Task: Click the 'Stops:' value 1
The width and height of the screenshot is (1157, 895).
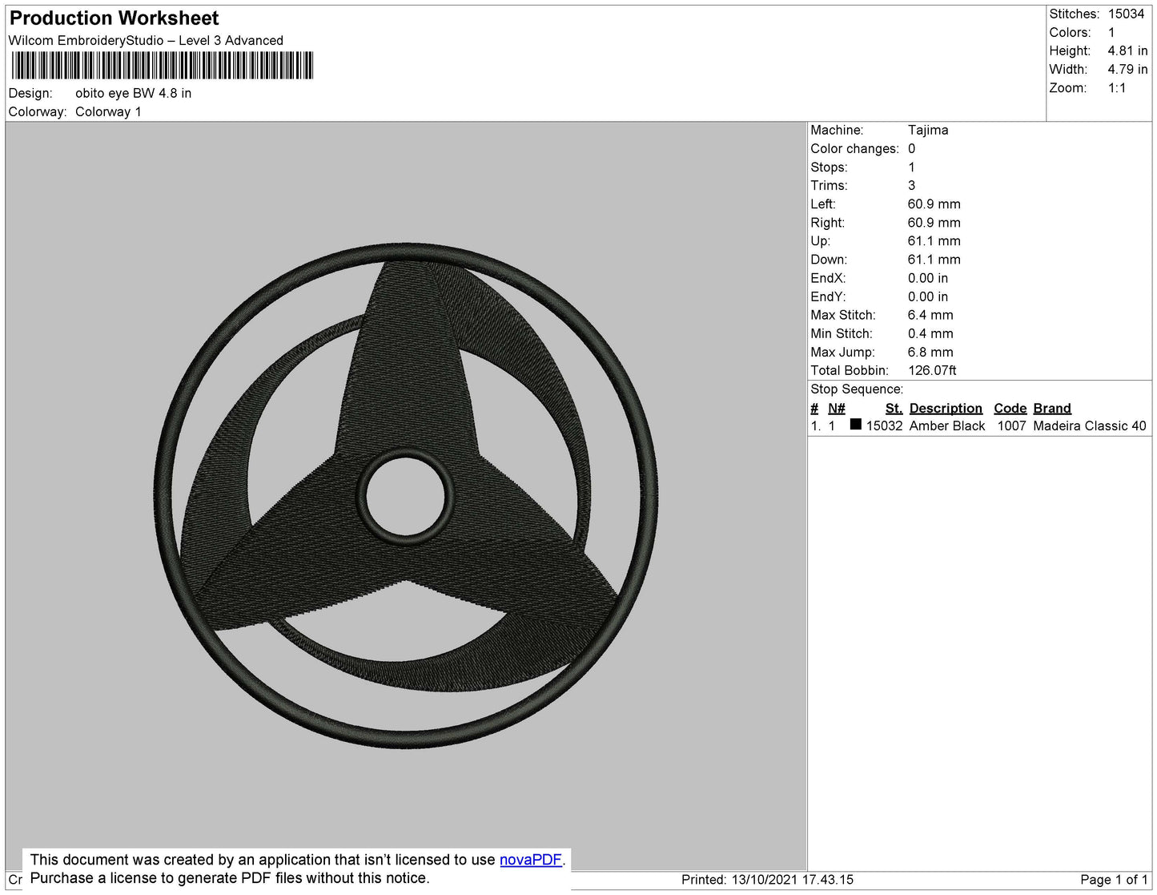Action: click(x=911, y=167)
